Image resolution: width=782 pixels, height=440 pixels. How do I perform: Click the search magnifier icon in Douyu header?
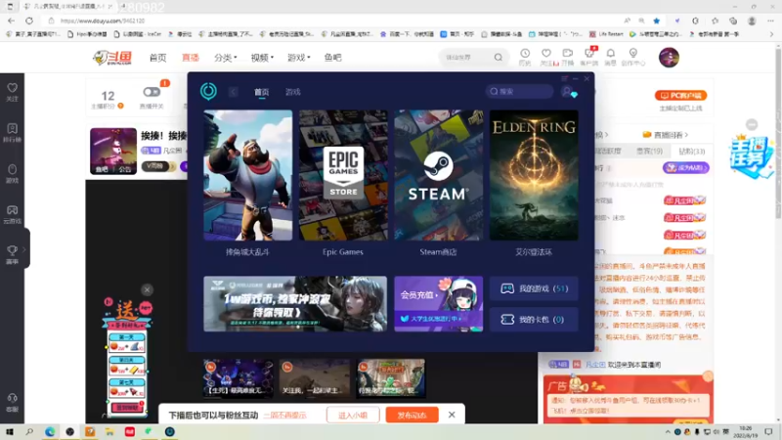click(x=498, y=58)
